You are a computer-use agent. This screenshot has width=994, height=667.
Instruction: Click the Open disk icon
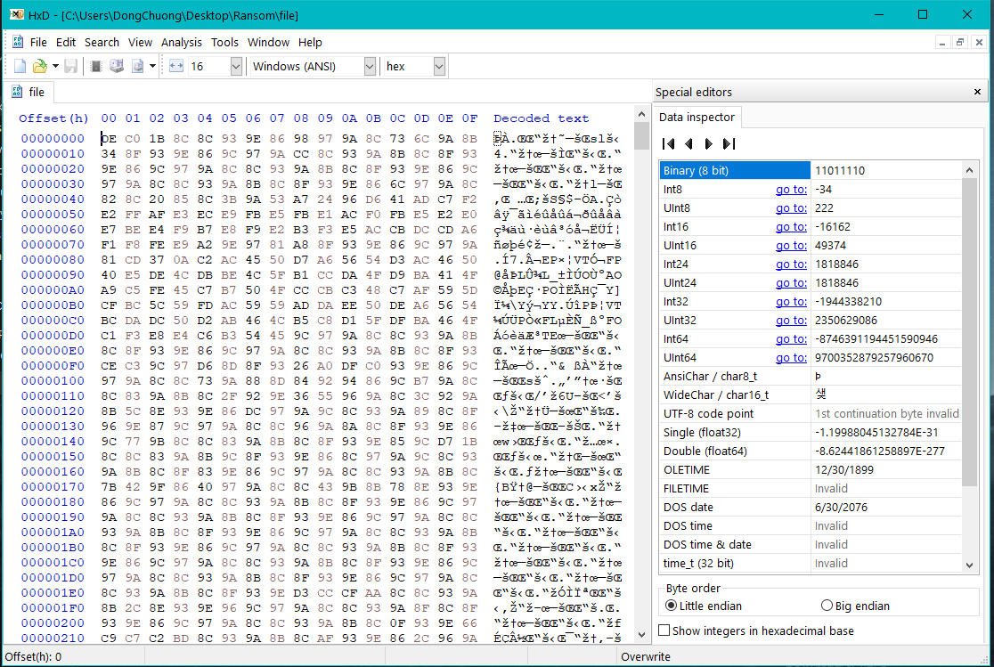tap(117, 66)
